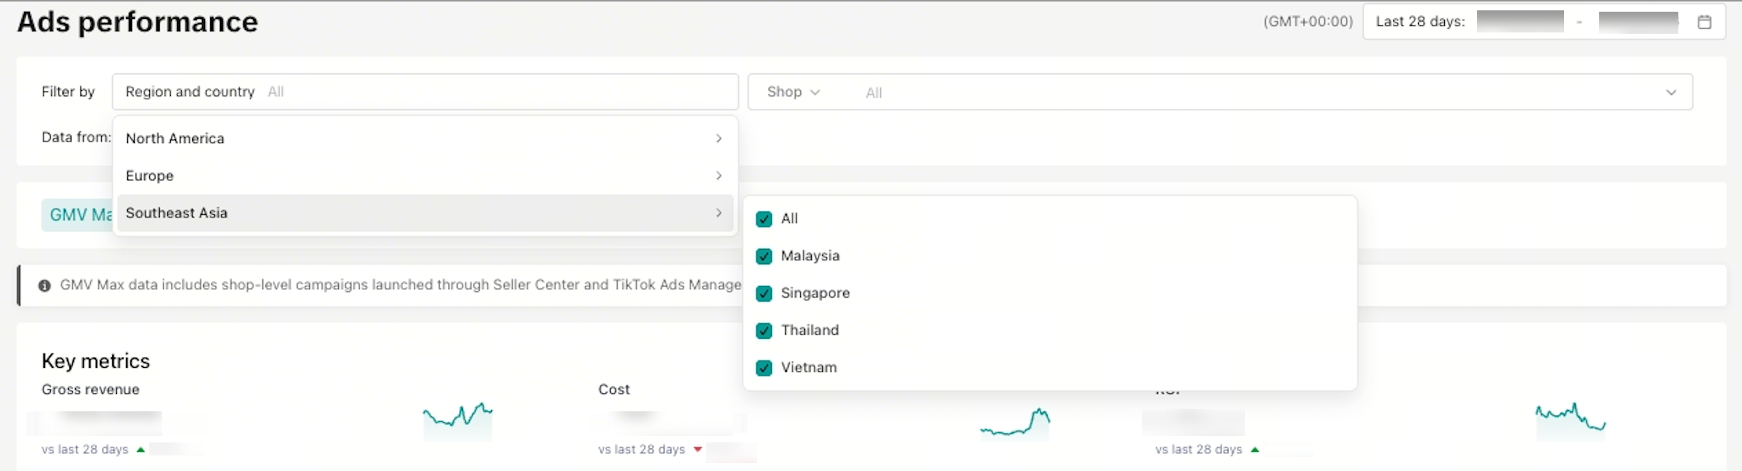Click the Cost trend sparkline chart
The width and height of the screenshot is (1742, 471).
pyautogui.click(x=1014, y=423)
